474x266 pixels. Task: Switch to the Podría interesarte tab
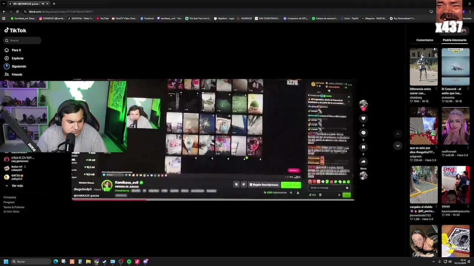454,40
